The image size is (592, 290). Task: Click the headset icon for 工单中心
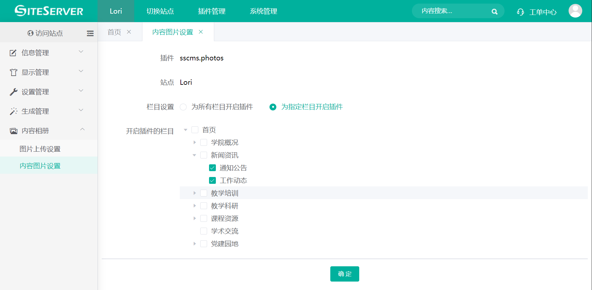520,12
